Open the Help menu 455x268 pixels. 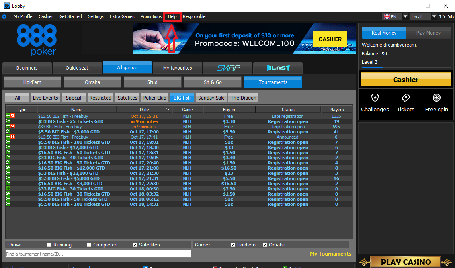[172, 17]
